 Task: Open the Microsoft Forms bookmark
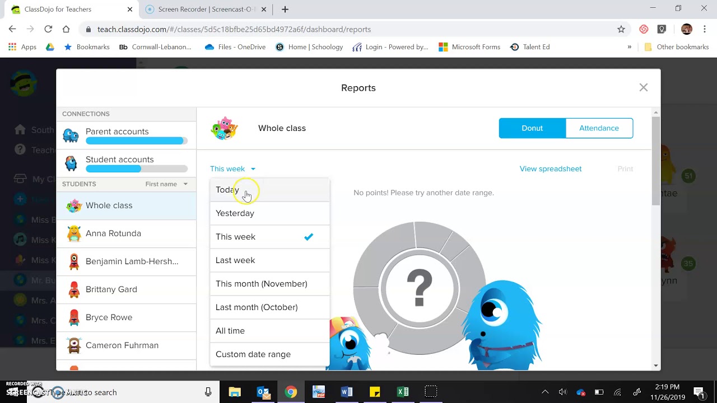click(x=469, y=47)
